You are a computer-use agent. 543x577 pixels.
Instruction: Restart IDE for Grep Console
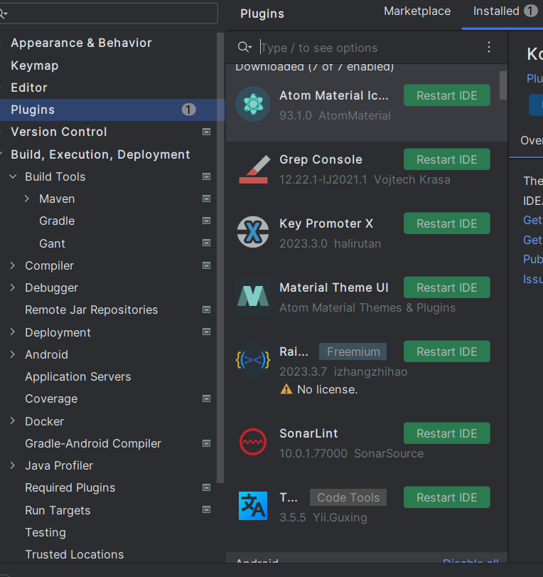tap(446, 159)
